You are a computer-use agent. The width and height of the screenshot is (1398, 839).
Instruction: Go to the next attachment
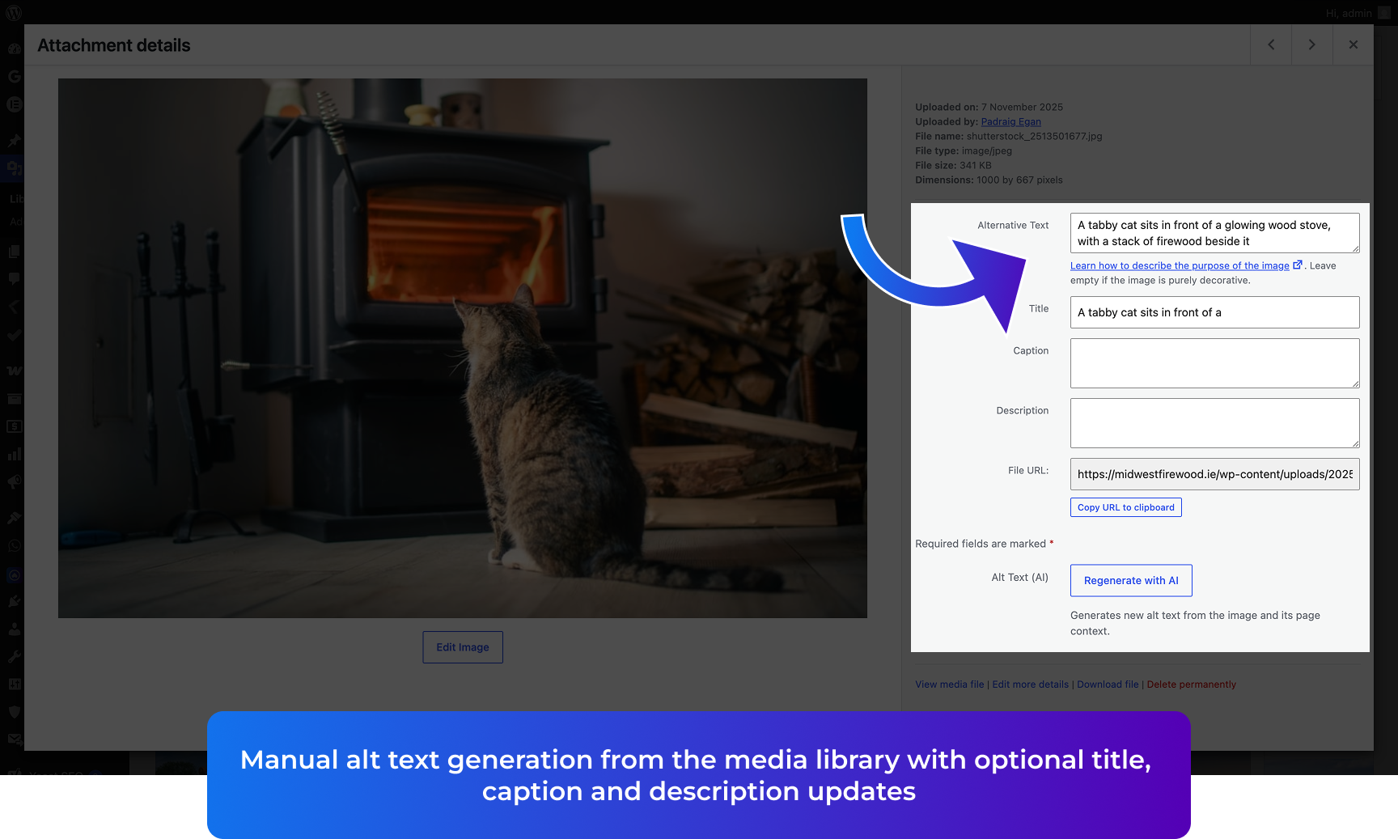point(1311,44)
